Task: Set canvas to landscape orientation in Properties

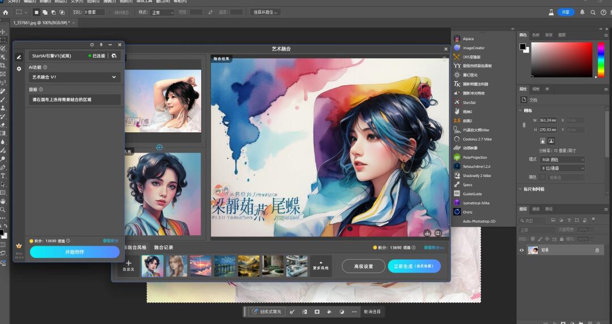Action: [551, 141]
